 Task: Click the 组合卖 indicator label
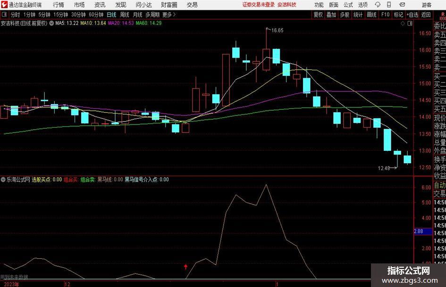pos(88,180)
